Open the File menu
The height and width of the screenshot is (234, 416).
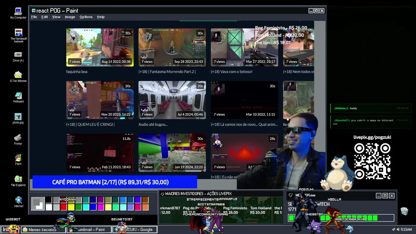34,17
